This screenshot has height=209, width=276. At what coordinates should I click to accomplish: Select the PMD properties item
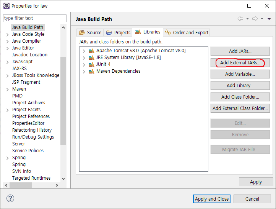point(18,96)
